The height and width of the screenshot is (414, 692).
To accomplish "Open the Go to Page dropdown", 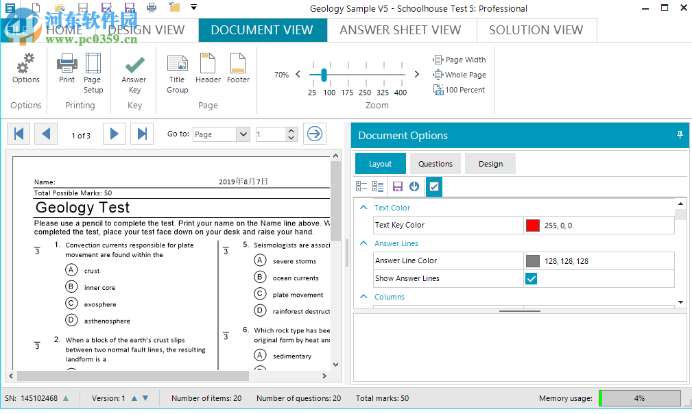I will coord(243,134).
